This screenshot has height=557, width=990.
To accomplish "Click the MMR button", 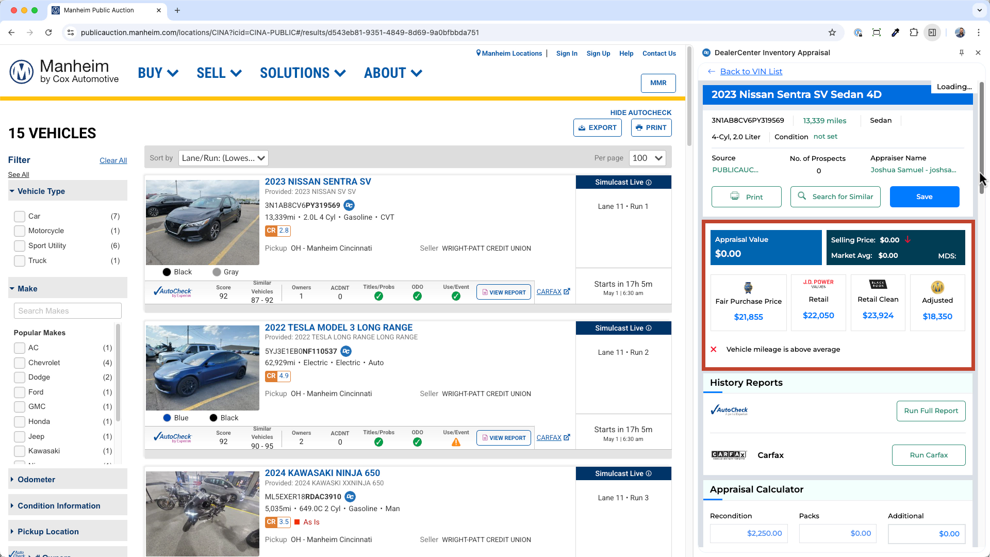I will 658,83.
